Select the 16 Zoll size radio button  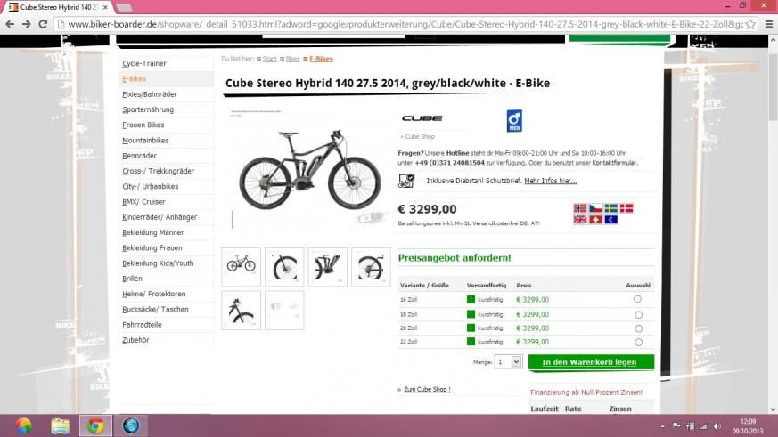pos(637,299)
